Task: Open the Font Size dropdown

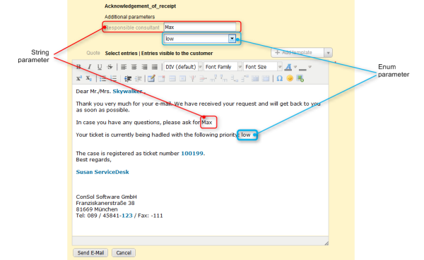Action: [x=263, y=67]
